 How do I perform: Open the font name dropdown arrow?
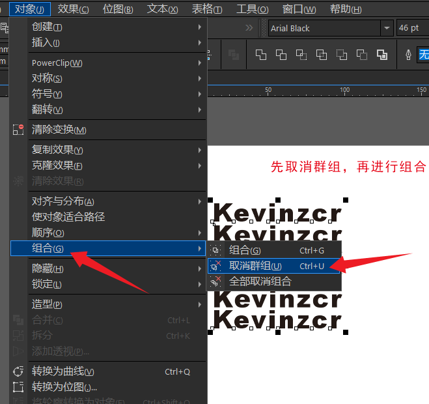click(387, 28)
